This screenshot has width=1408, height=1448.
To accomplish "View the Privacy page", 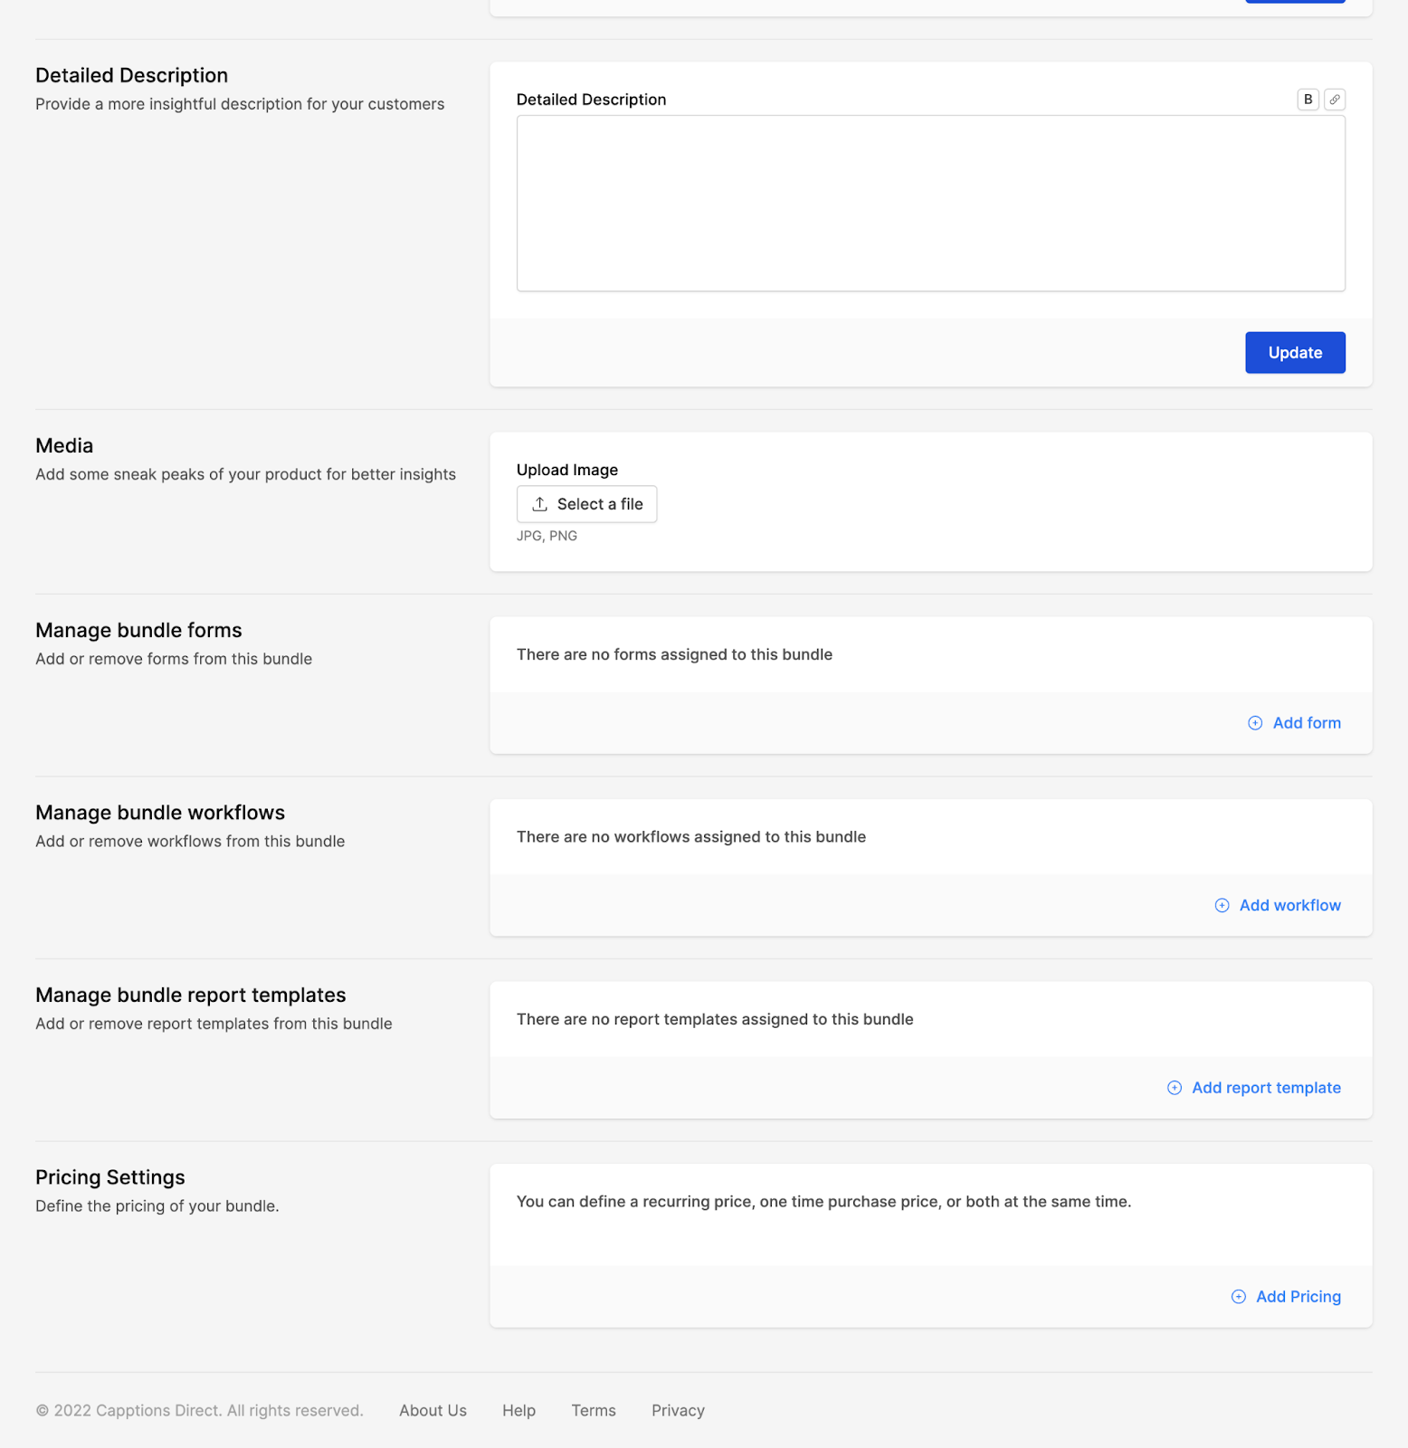I will pos(678,1411).
